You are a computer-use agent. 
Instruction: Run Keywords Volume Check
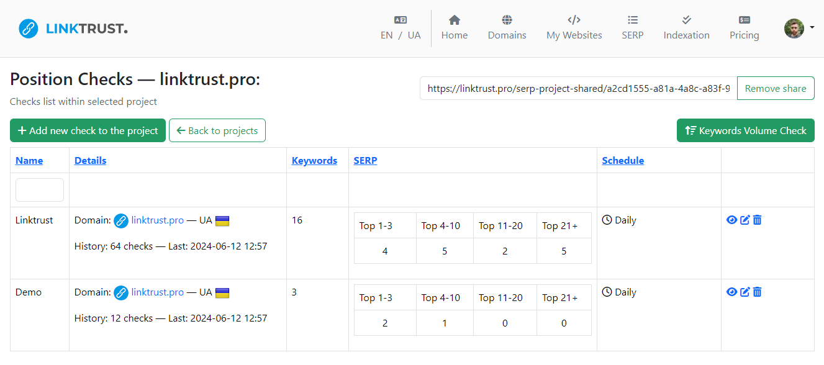745,130
